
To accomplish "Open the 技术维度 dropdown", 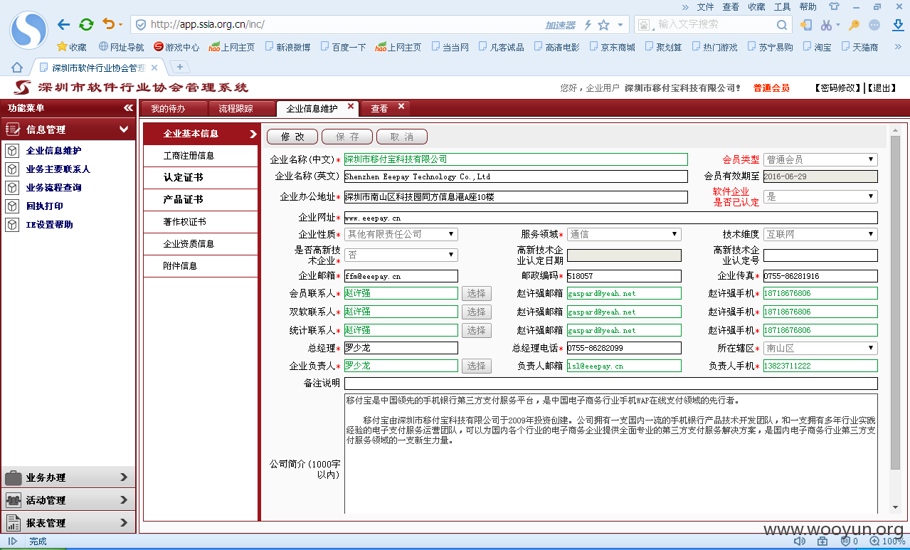I will pyautogui.click(x=820, y=234).
